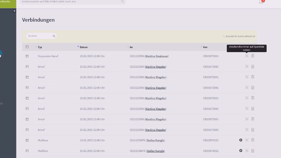Click the Von number in the 15.02.2015 Mailbox row
281x158 pixels.
click(210, 151)
